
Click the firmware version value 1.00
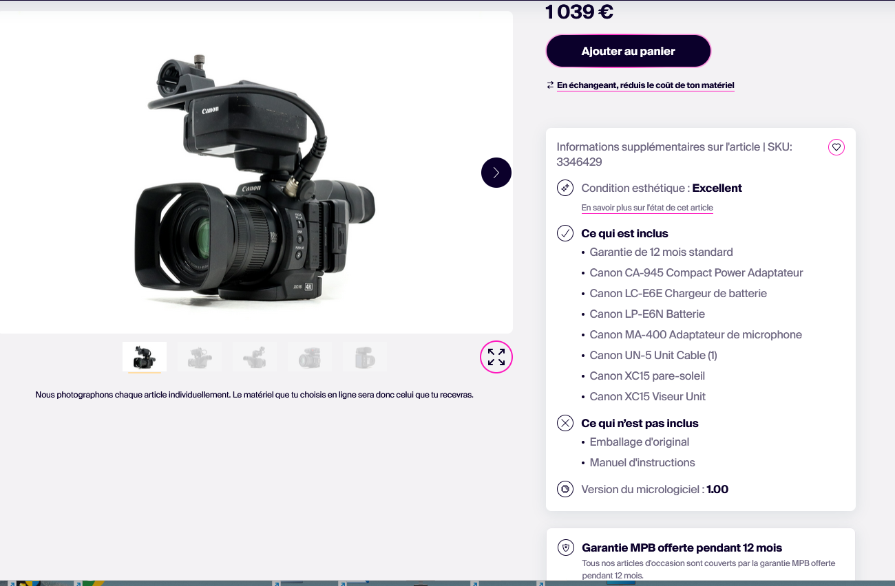click(717, 490)
